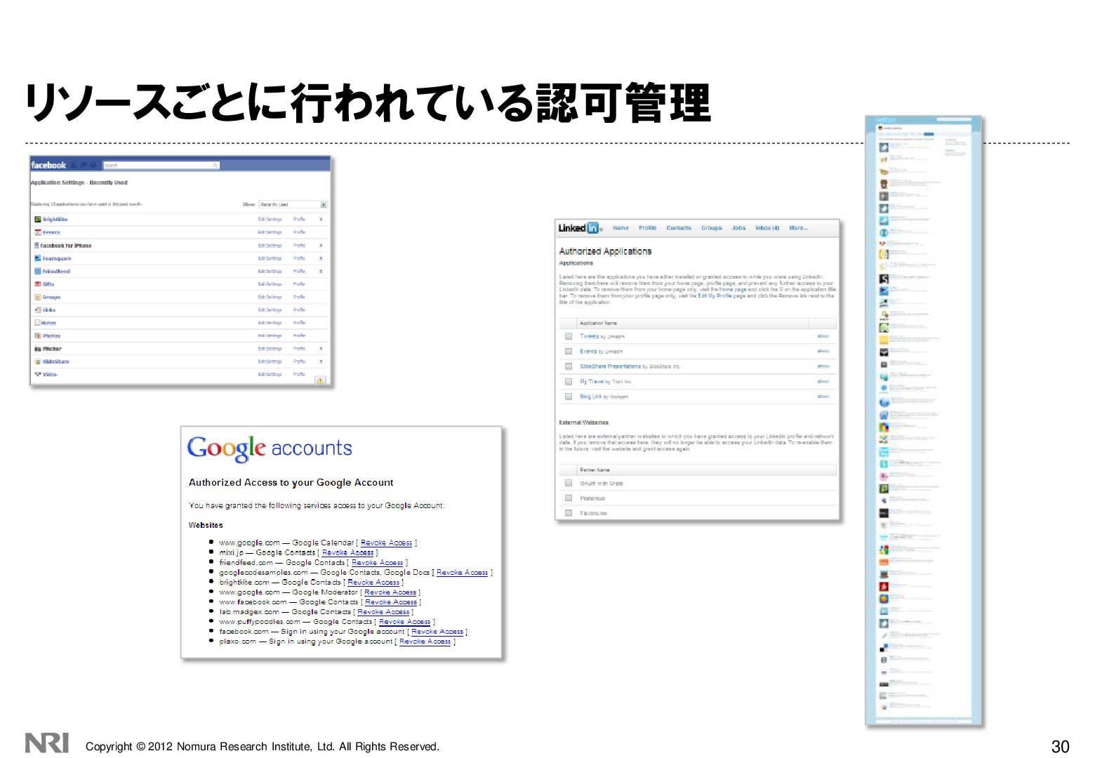The image size is (1095, 758).
Task: Open LinkedIn Home tab
Action: click(620, 228)
